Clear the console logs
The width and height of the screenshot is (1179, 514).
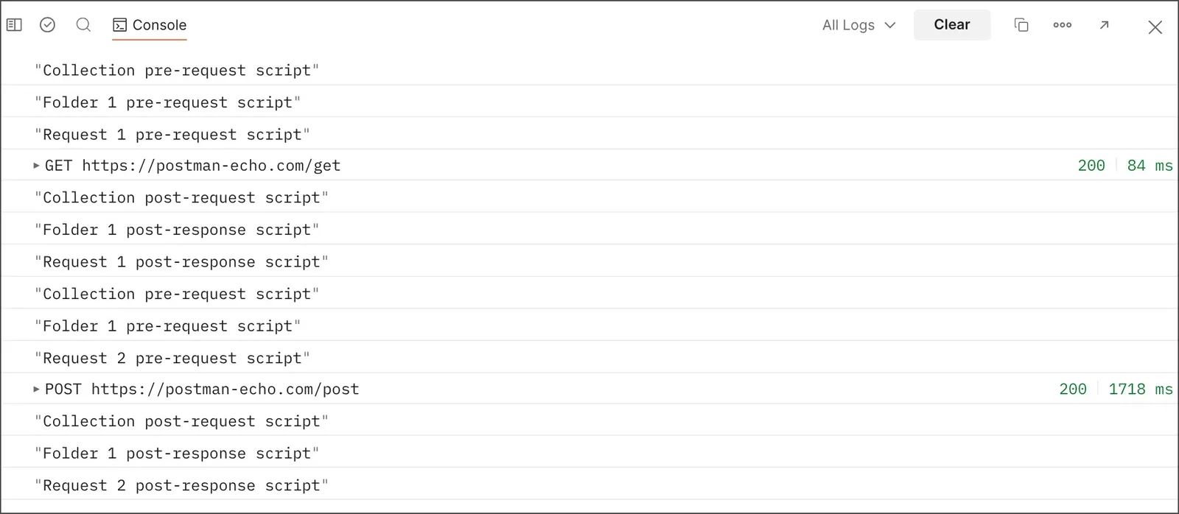(952, 25)
